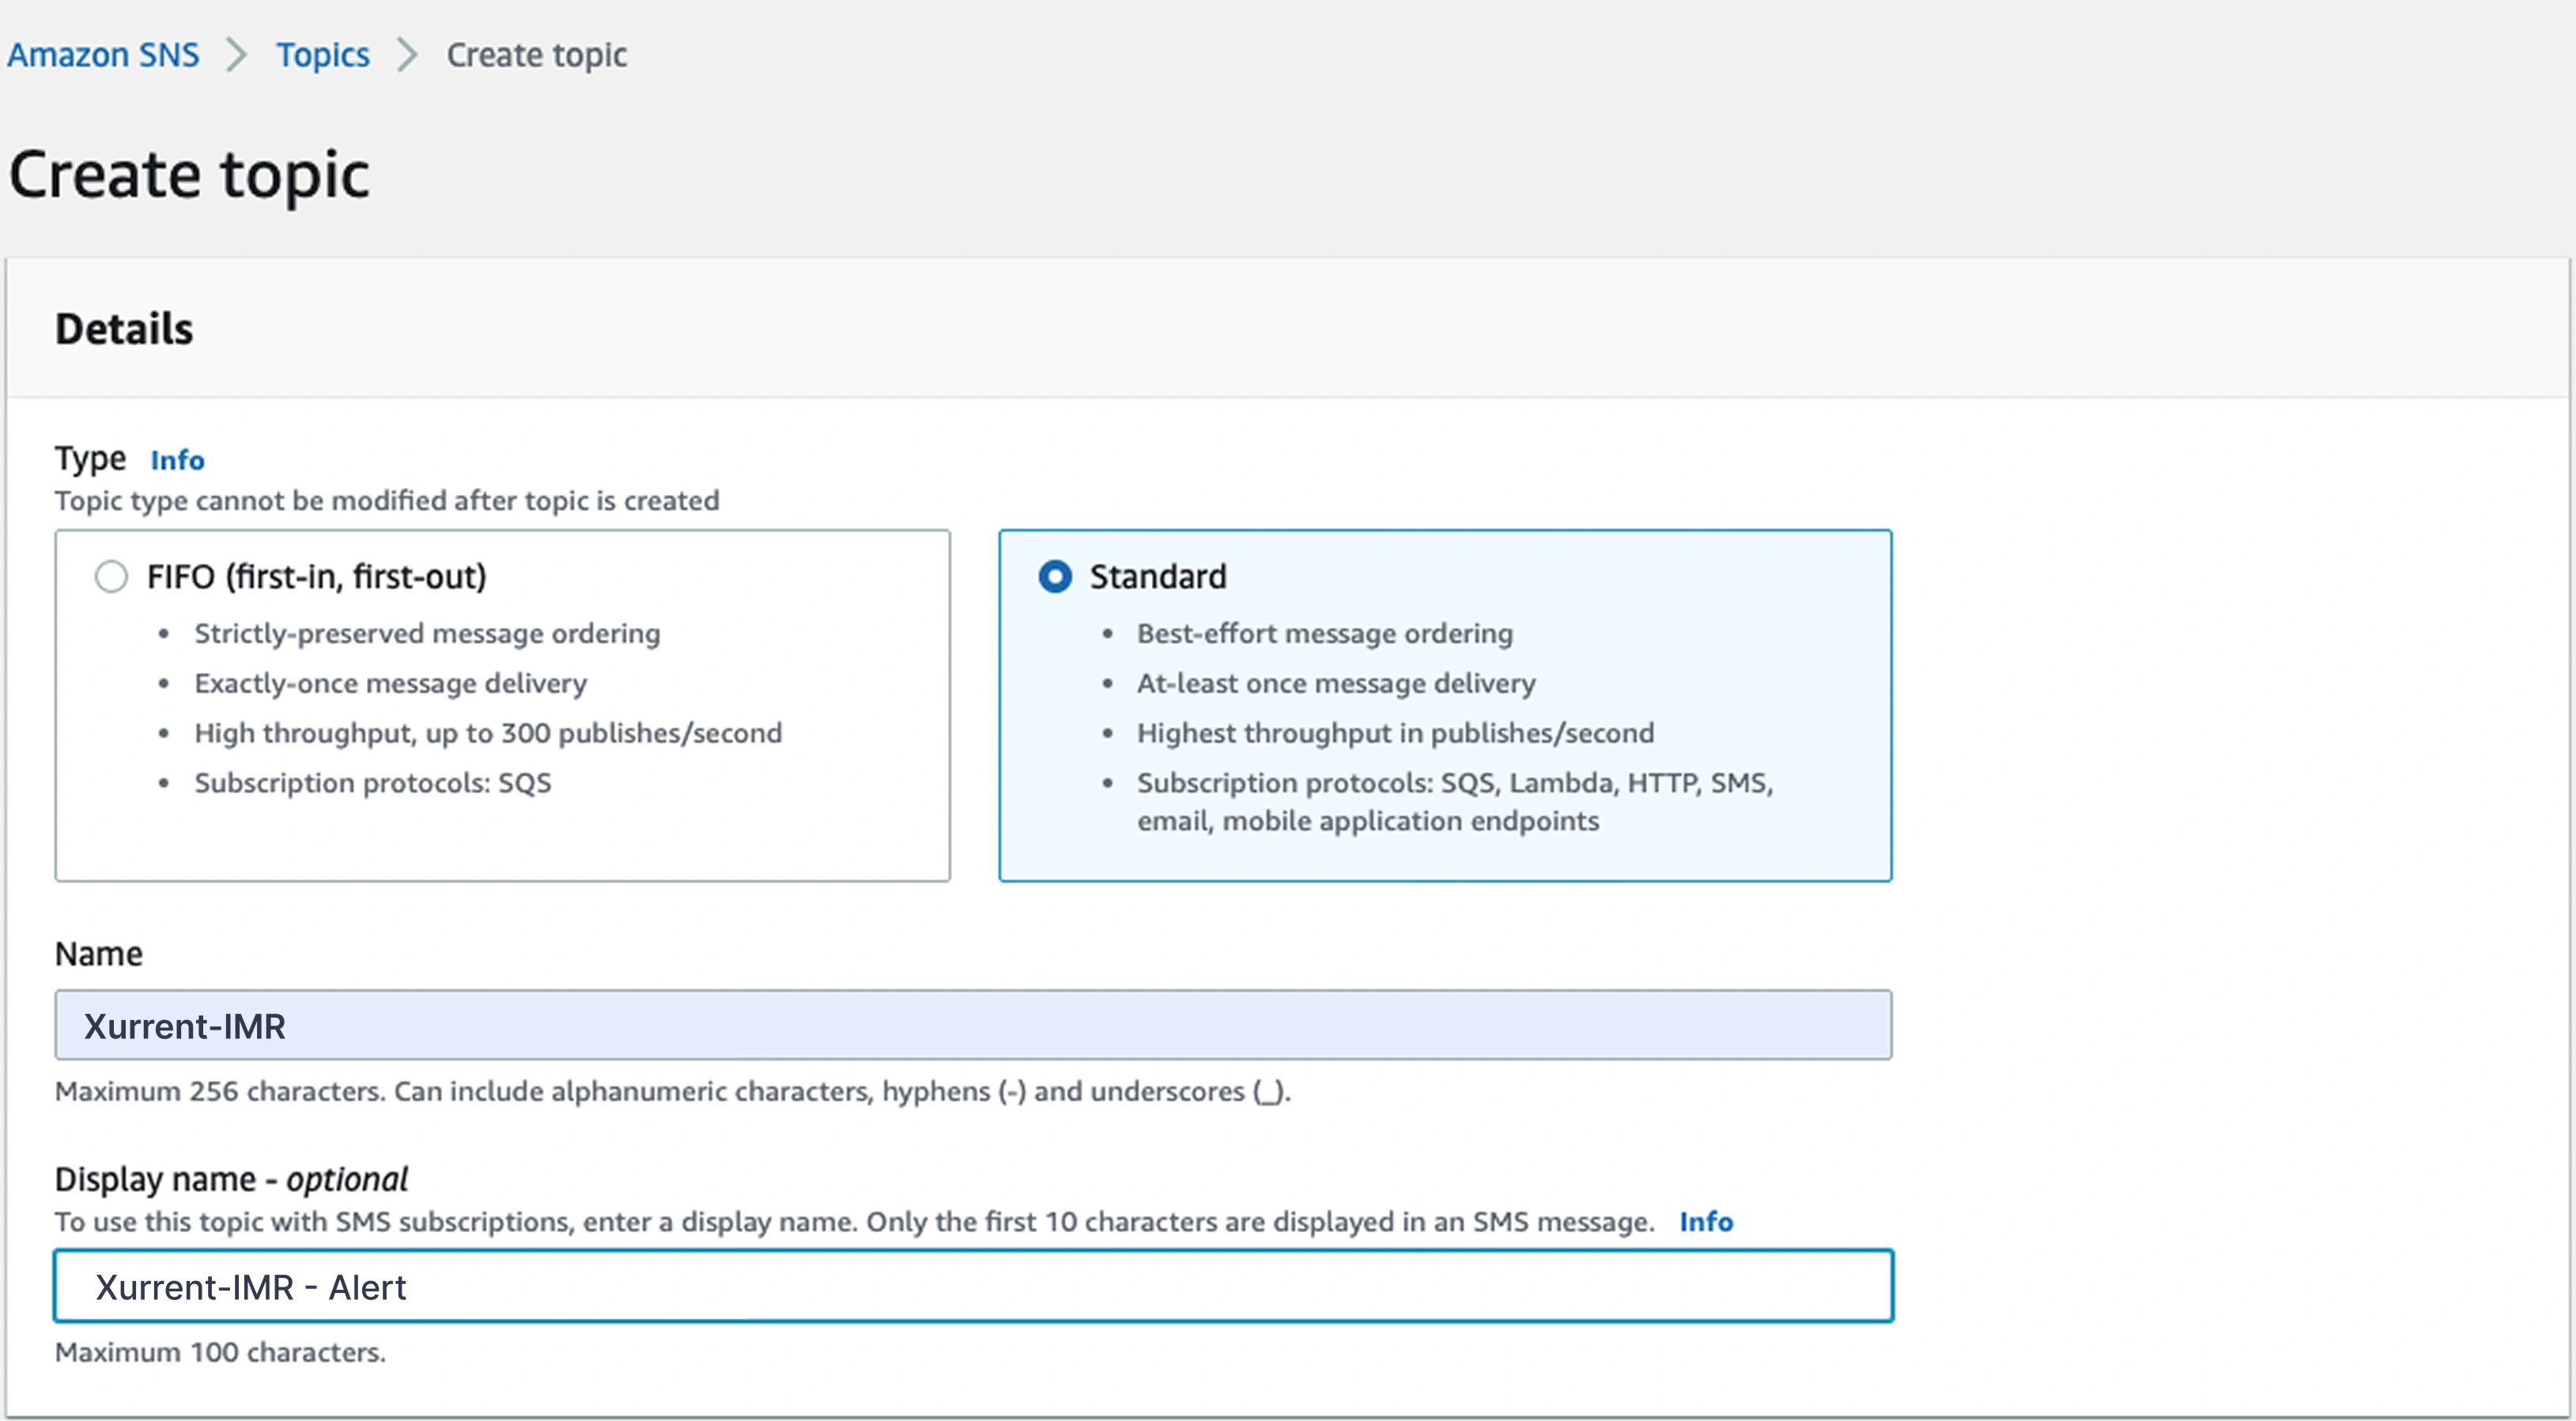
Task: Click the Create topic page heading
Action: click(189, 175)
